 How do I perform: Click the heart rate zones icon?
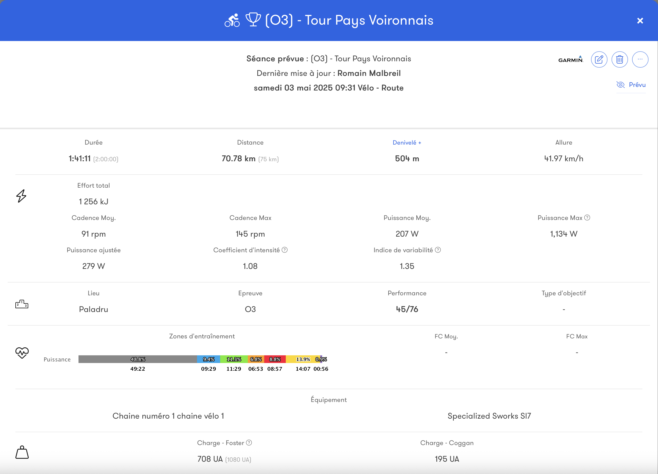(22, 352)
